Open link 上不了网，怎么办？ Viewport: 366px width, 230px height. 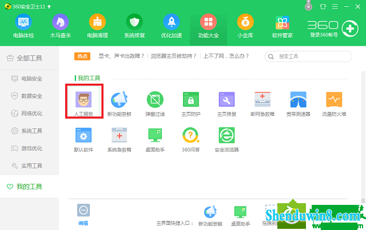click(x=226, y=56)
